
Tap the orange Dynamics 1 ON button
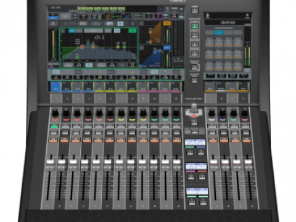tap(166, 23)
